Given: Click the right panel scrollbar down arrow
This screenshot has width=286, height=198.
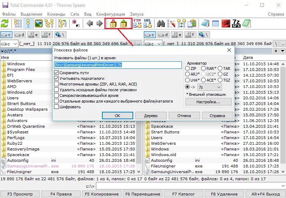Looking at the screenshot, I should [x=283, y=172].
